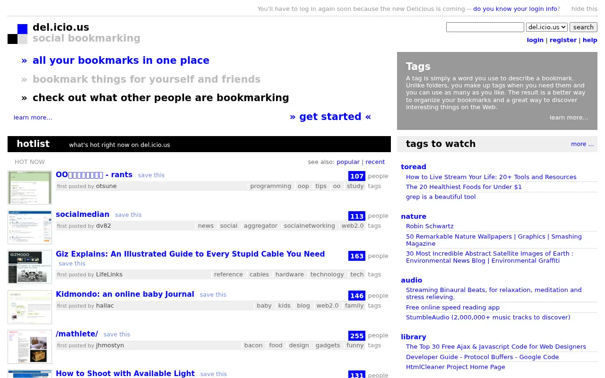Click 'learn more...' under the intro list

[x=33, y=118]
